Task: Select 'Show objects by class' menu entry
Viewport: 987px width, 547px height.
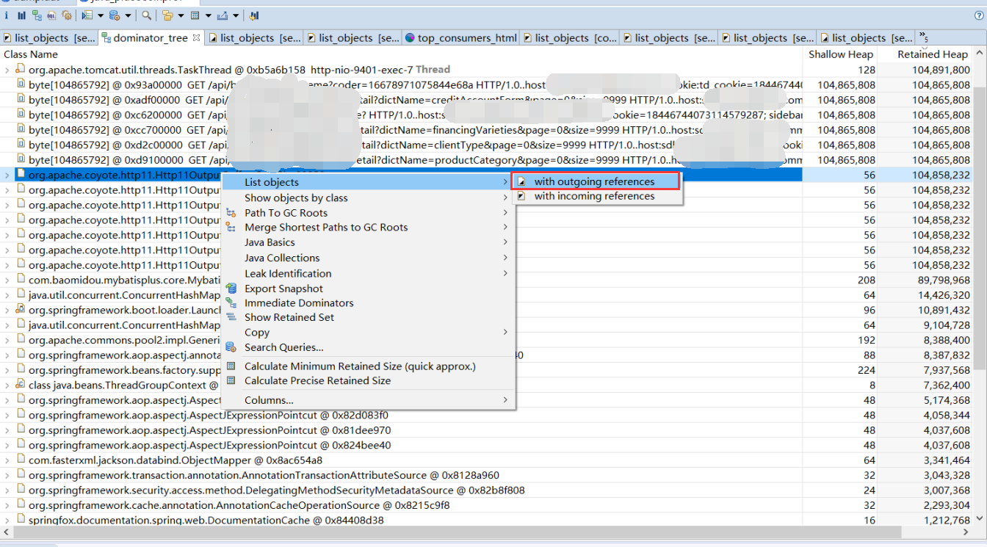Action: (367, 198)
